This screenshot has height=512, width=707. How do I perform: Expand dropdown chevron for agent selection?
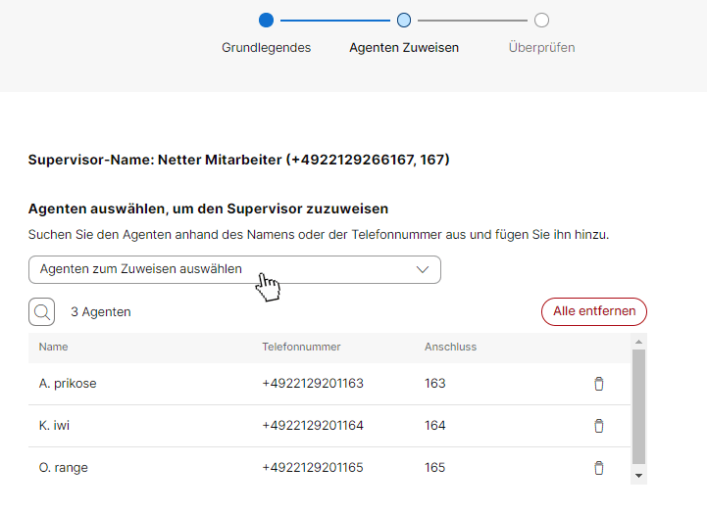[x=424, y=270]
